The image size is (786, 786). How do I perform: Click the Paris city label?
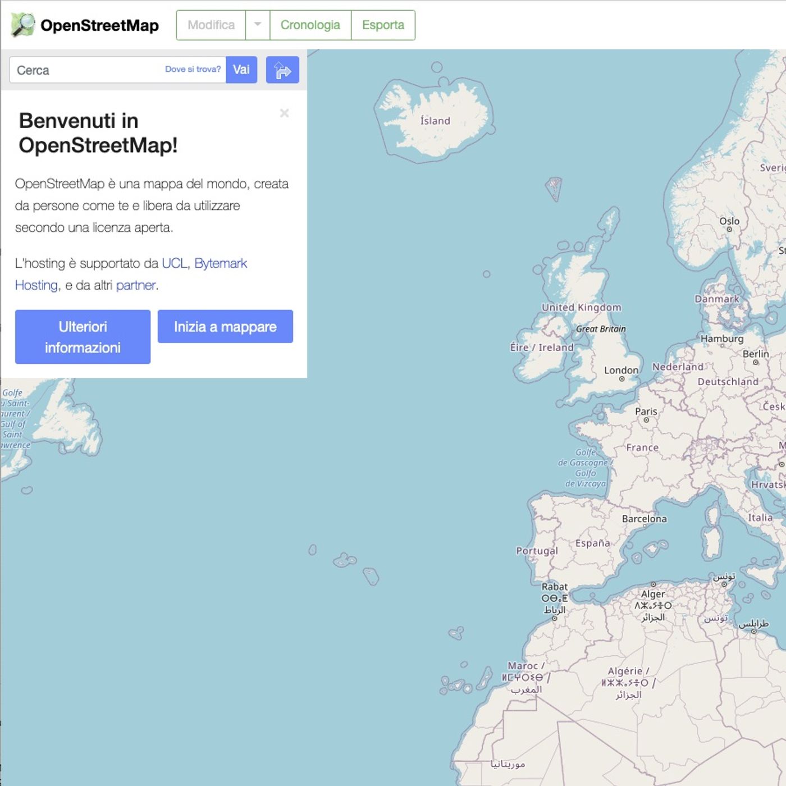click(x=646, y=411)
